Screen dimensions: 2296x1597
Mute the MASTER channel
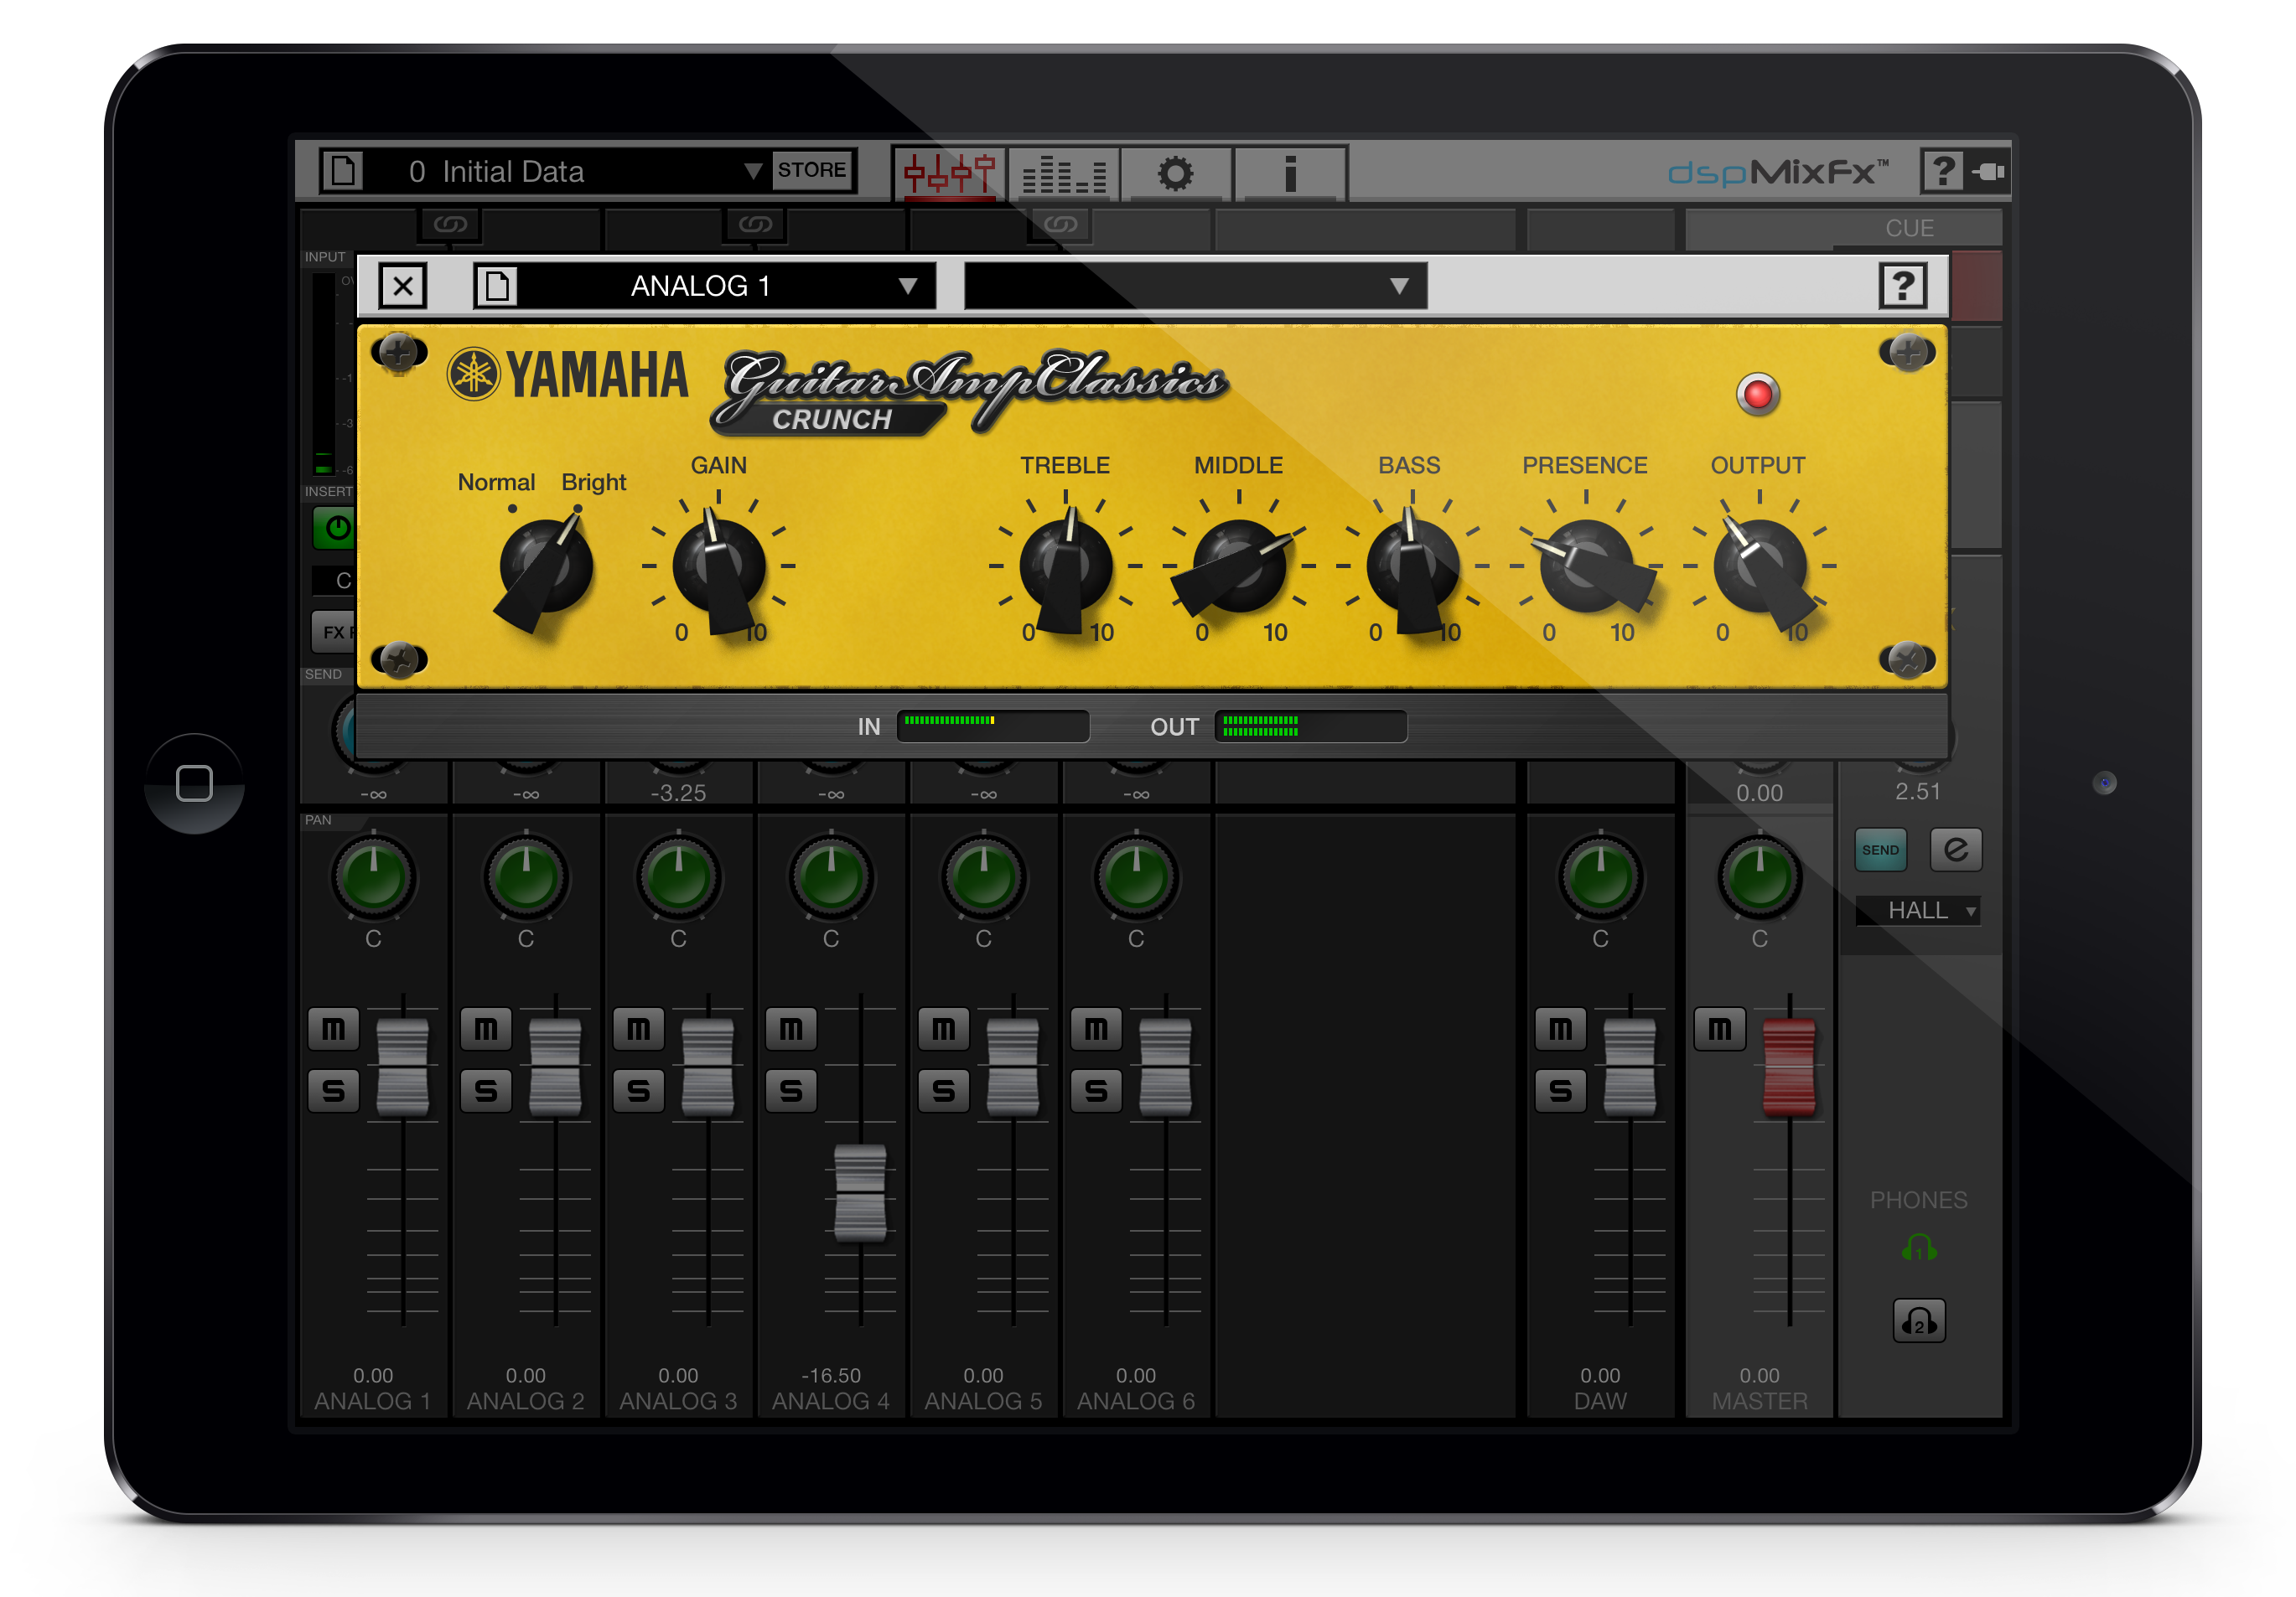[1720, 1028]
